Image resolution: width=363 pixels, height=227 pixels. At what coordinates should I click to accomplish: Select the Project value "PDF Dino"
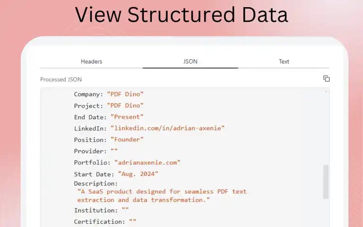point(125,105)
